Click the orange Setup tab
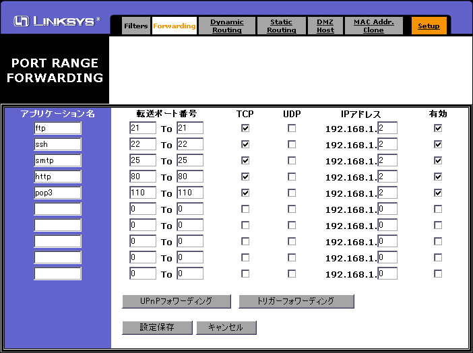This screenshot has height=353, width=473. 429,26
